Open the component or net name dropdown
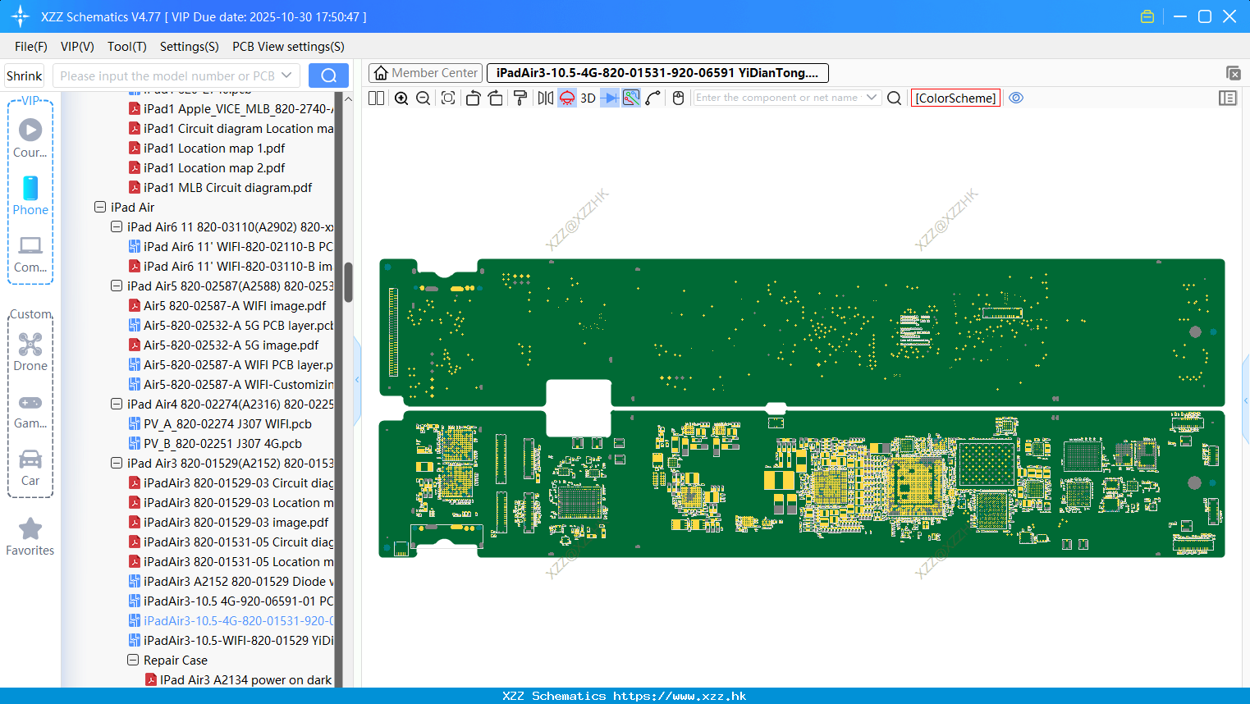The height and width of the screenshot is (704, 1250). [x=872, y=97]
